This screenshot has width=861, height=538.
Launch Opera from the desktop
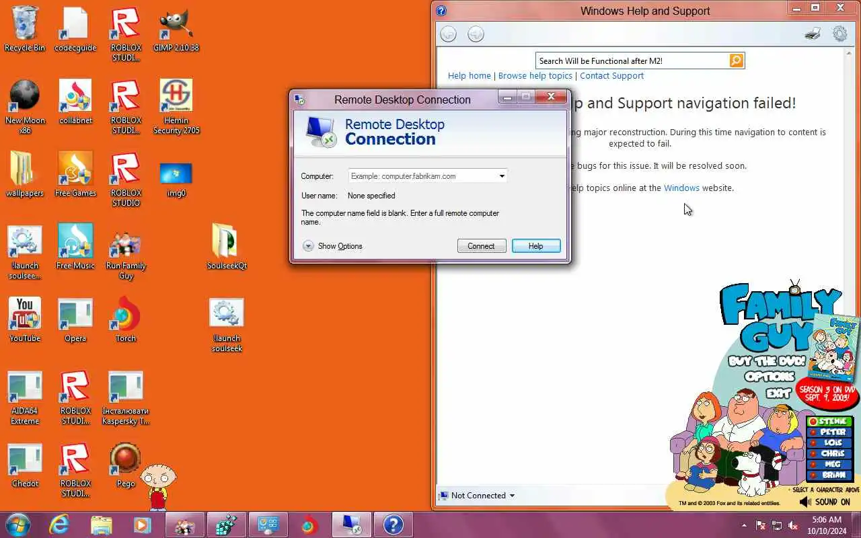pos(75,320)
